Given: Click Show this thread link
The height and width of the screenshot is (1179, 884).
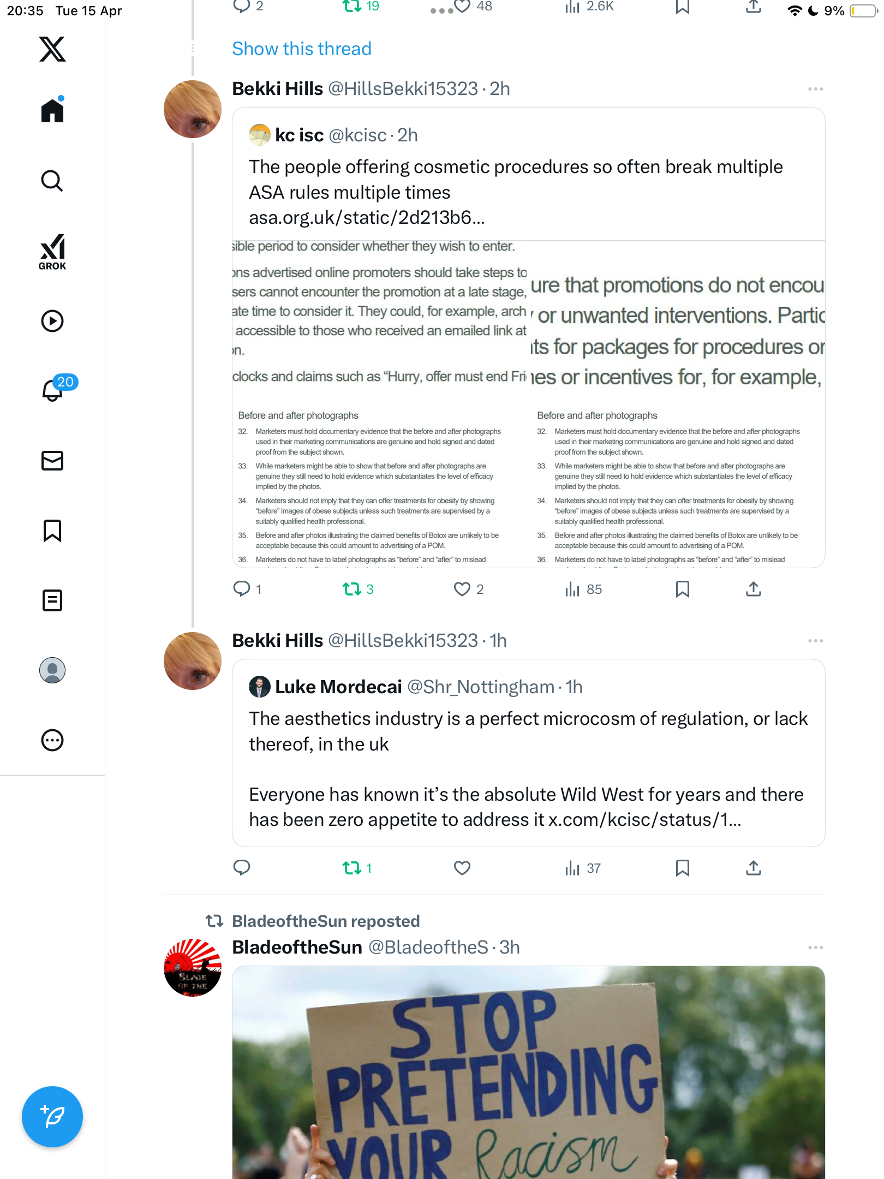Looking at the screenshot, I should (302, 49).
